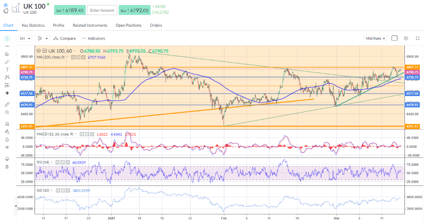
Task: Toggle the magnet snap mode icon
Action: 7,124
